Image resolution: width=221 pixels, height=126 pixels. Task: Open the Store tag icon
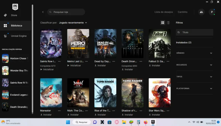5,15
